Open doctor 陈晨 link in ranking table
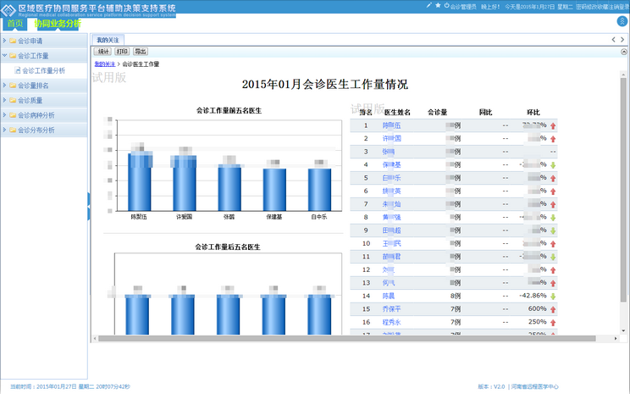This screenshot has height=394, width=630. click(389, 296)
